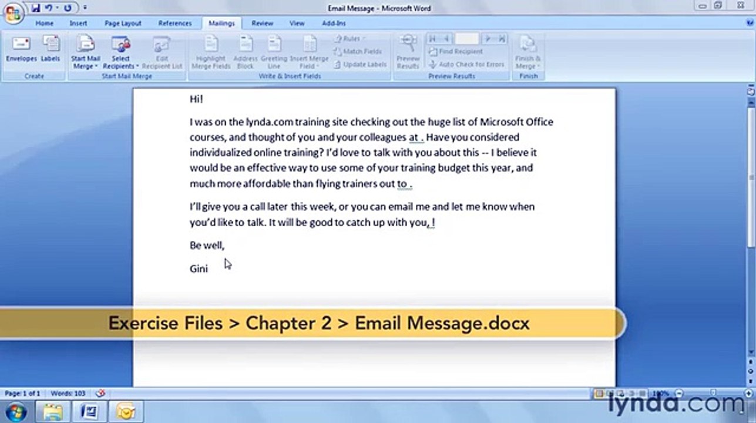Click the zoom out minus button

(678, 394)
